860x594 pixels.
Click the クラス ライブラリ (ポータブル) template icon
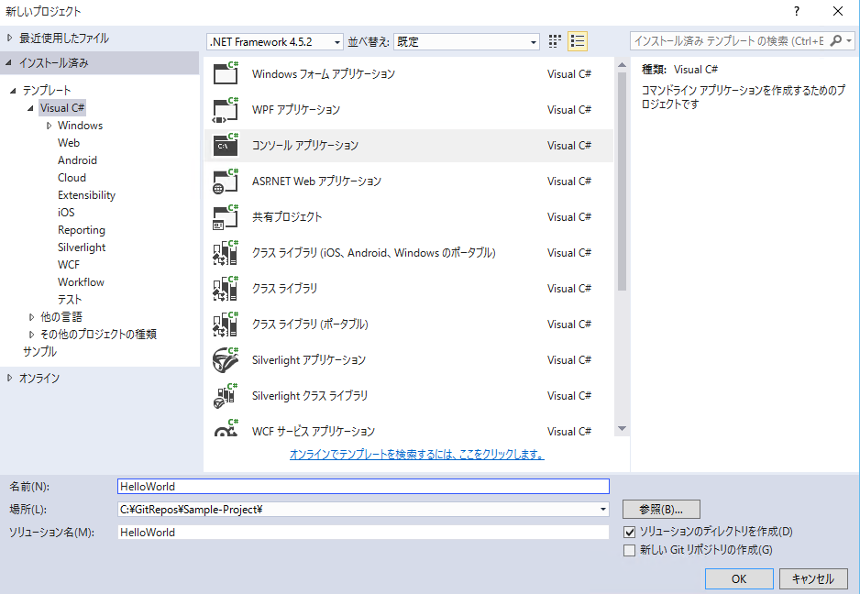click(226, 324)
